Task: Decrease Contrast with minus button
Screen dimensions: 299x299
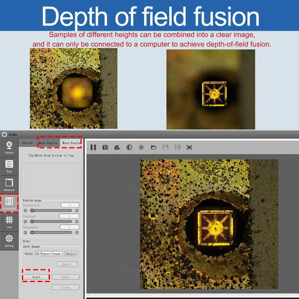Action: pos(26,222)
